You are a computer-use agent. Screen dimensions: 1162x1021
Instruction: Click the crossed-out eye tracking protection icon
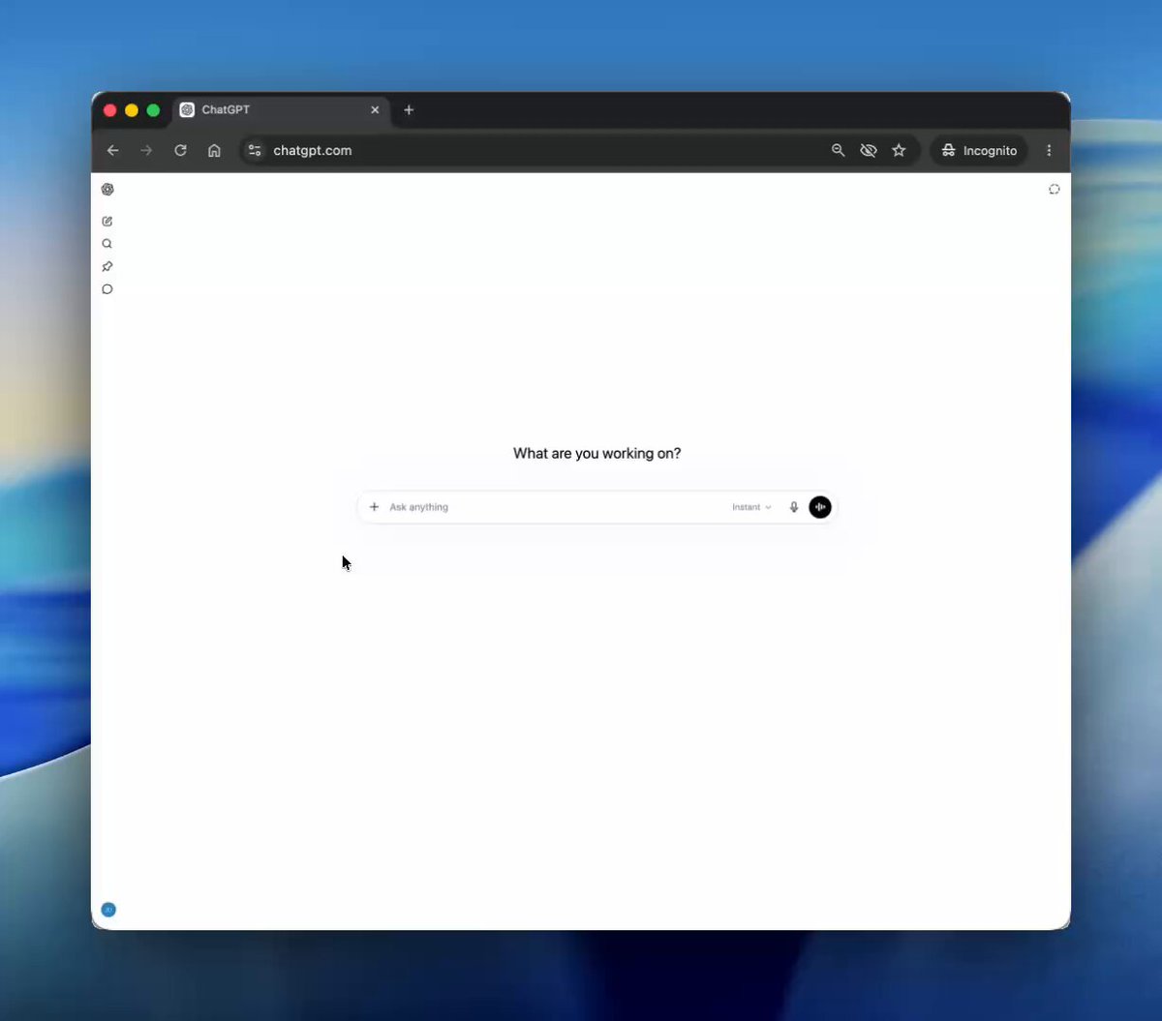click(869, 150)
